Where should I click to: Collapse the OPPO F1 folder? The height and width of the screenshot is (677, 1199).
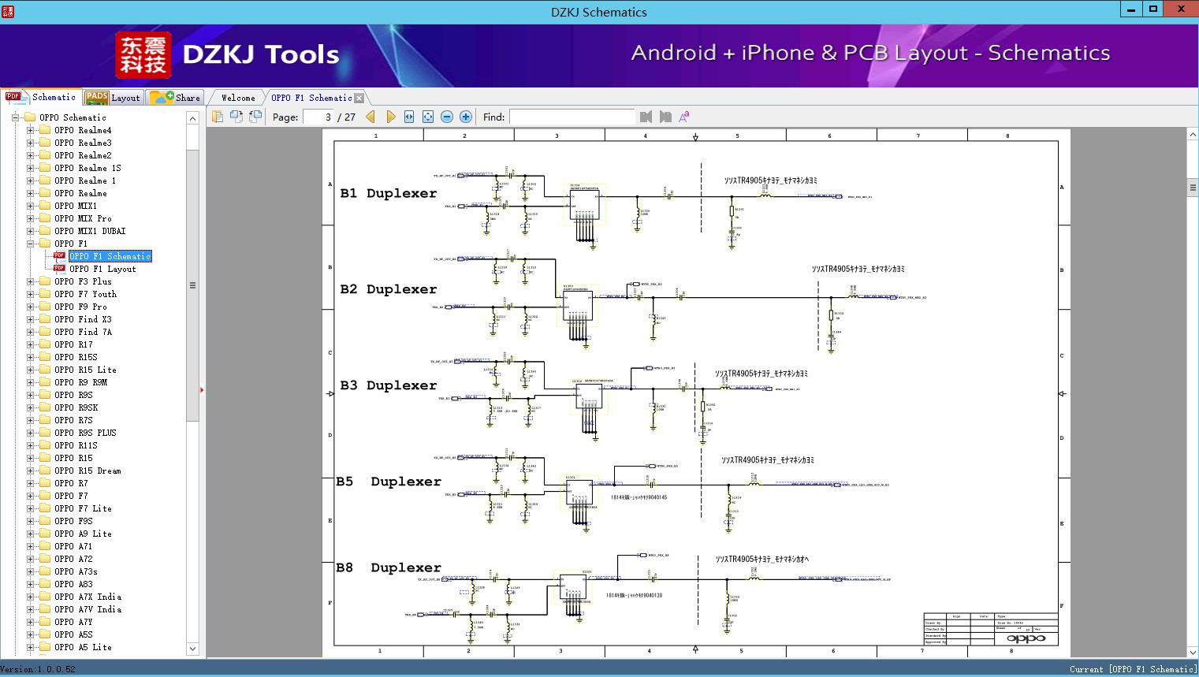pyautogui.click(x=31, y=244)
